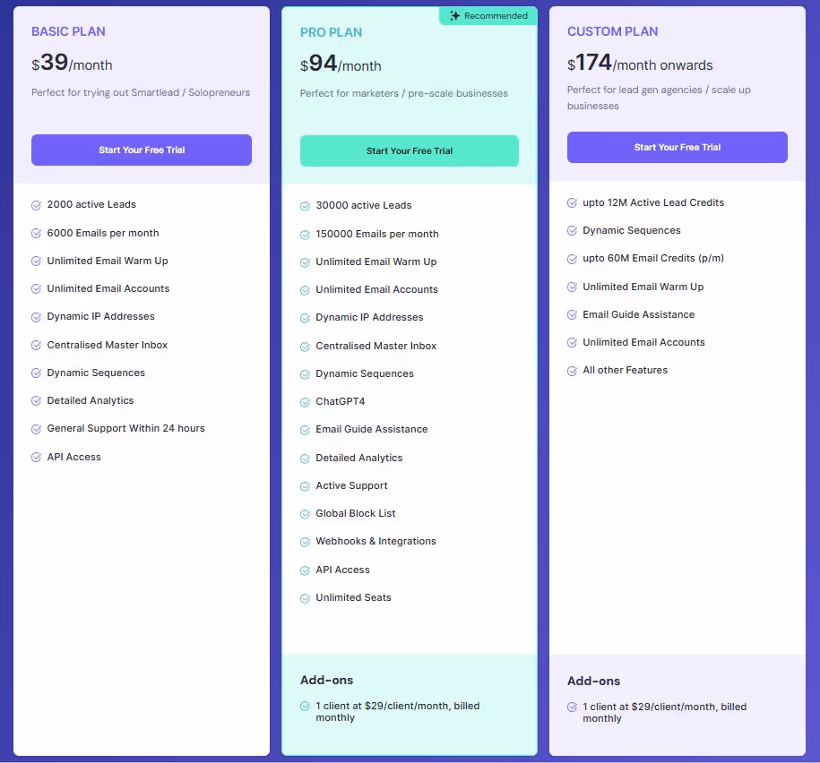Screen dimensions: 820x763
Task: Start the free trial on the Custom Plan
Action: 677,147
